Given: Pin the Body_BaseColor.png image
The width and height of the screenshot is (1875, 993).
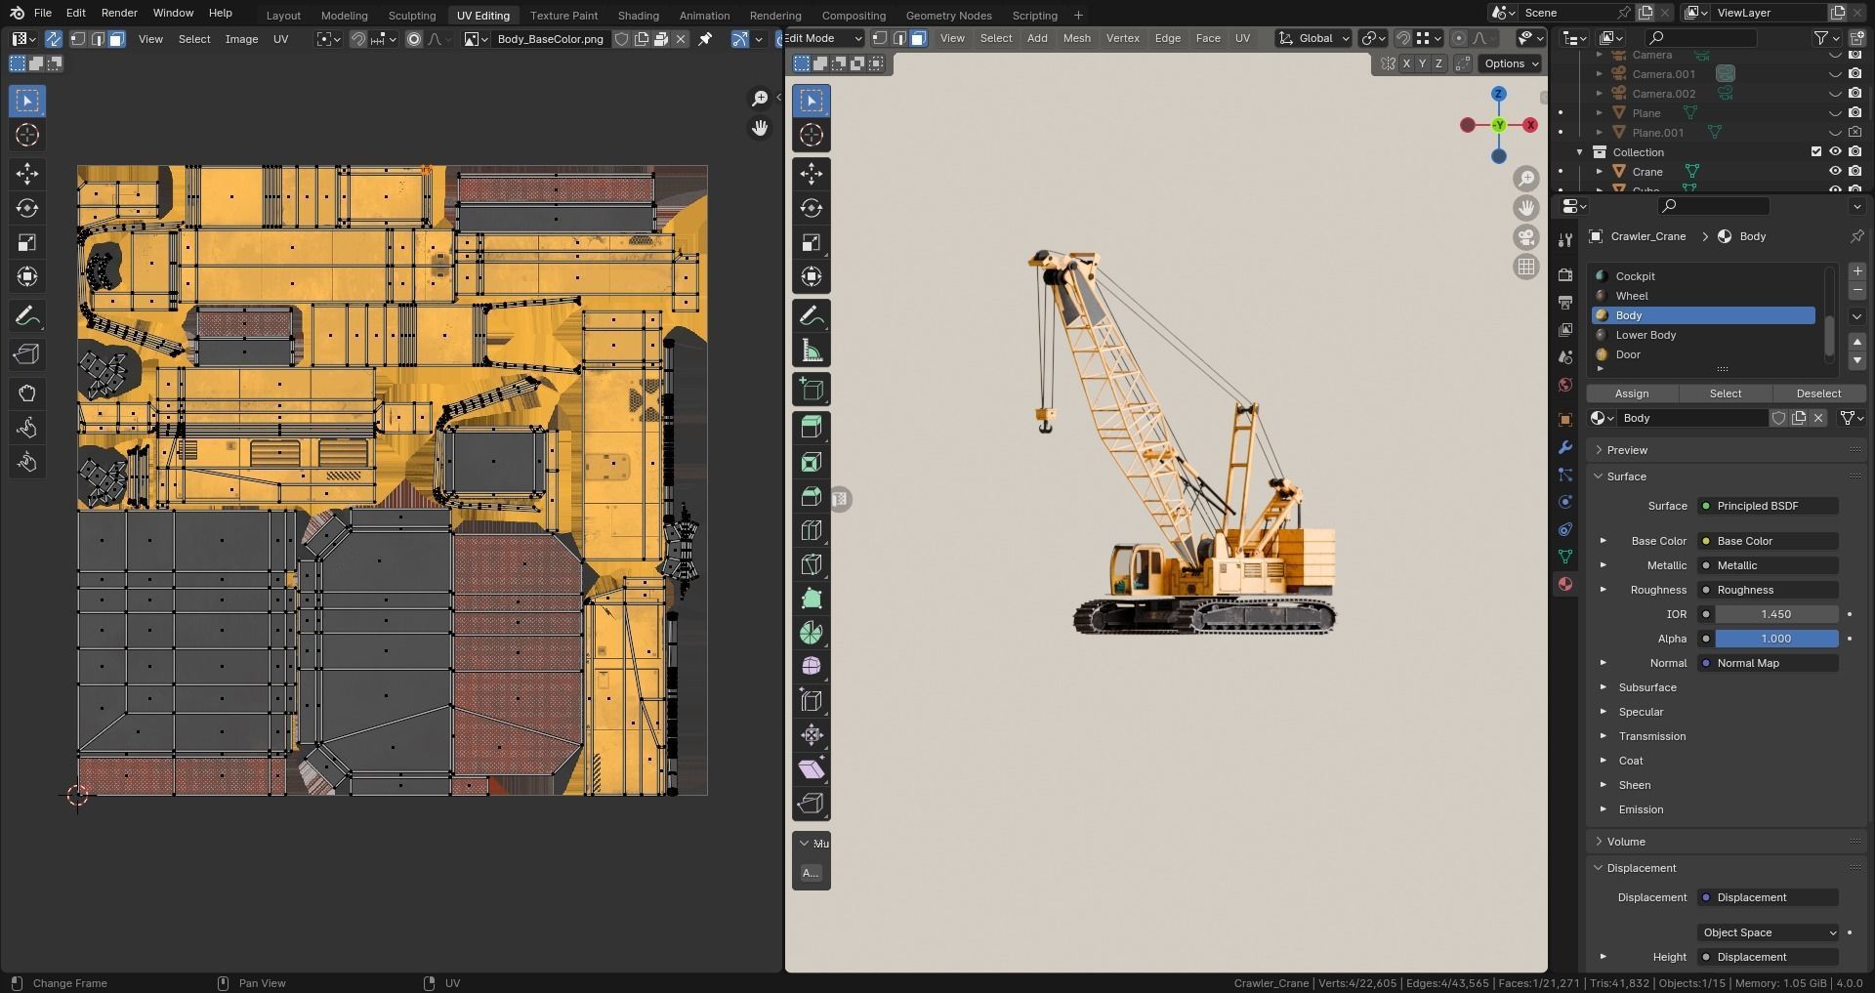Looking at the screenshot, I should [705, 39].
